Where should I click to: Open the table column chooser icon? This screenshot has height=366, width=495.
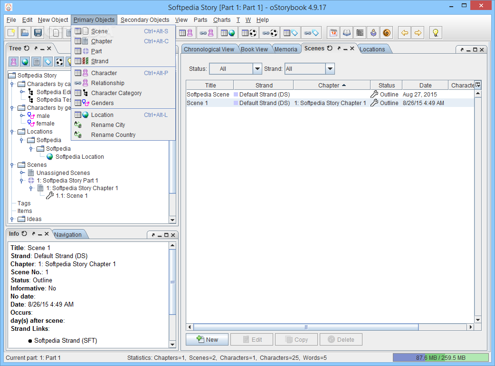(477, 85)
